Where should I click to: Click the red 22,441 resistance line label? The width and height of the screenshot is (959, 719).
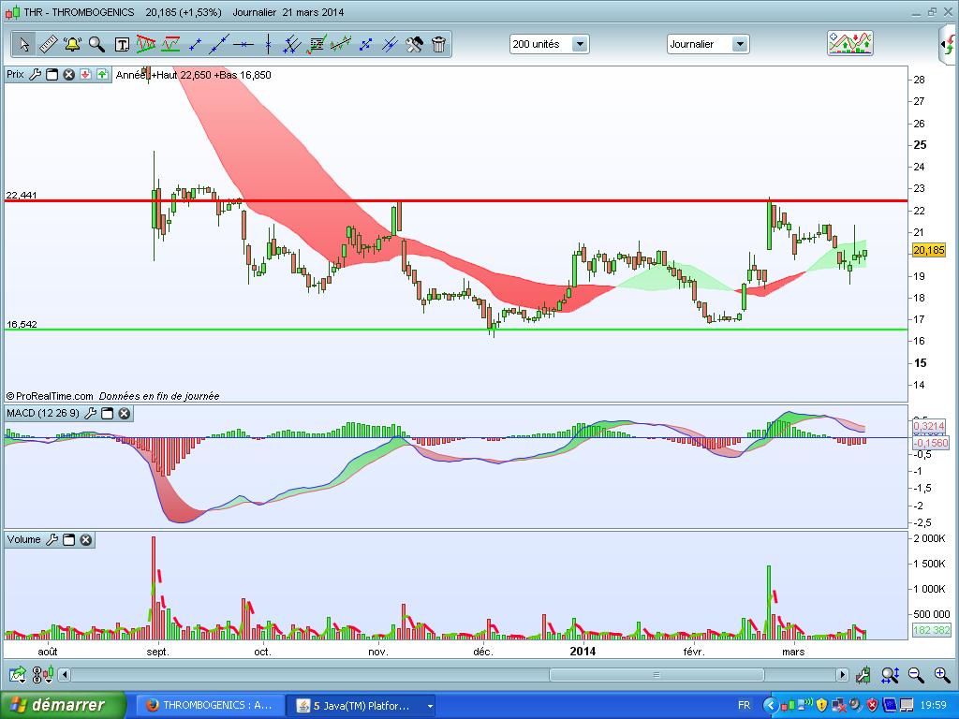click(22, 195)
